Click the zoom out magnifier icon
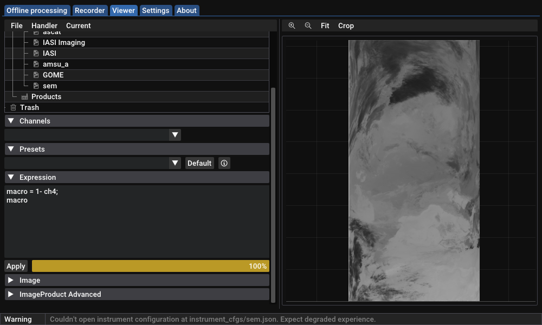This screenshot has width=542, height=325. click(308, 25)
